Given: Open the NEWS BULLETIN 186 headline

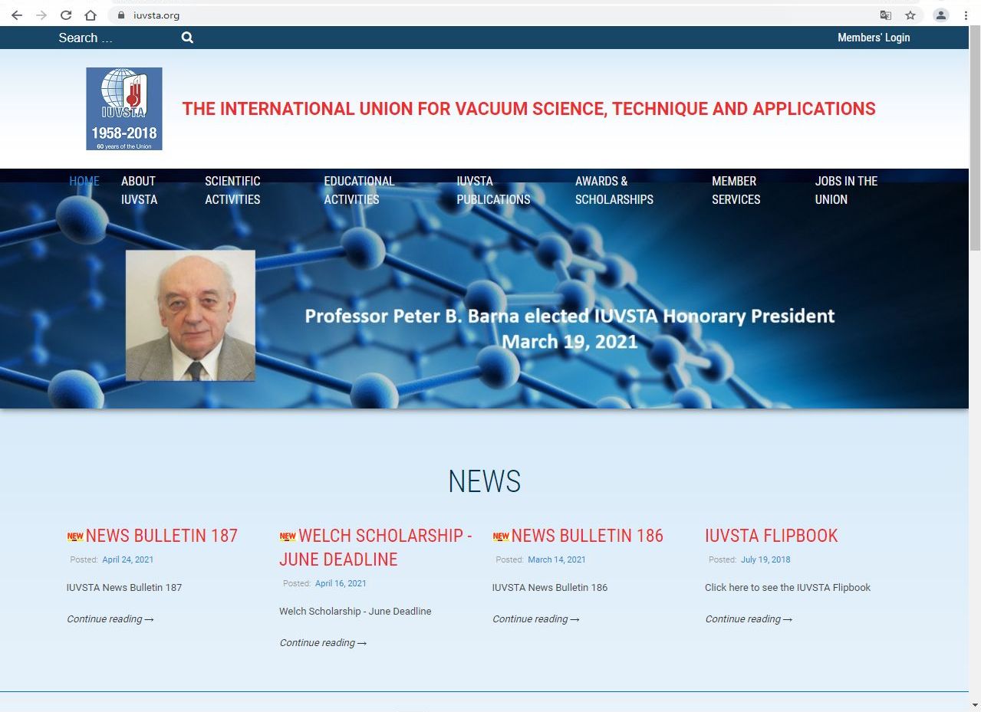Looking at the screenshot, I should click(587, 536).
